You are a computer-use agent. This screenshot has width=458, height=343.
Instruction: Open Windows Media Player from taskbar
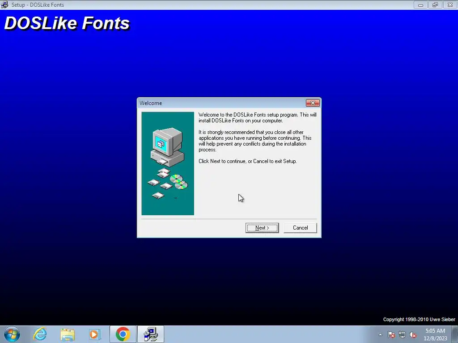[x=95, y=334]
